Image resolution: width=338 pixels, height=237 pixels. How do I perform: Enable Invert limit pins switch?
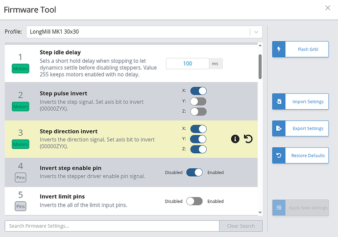tap(194, 201)
